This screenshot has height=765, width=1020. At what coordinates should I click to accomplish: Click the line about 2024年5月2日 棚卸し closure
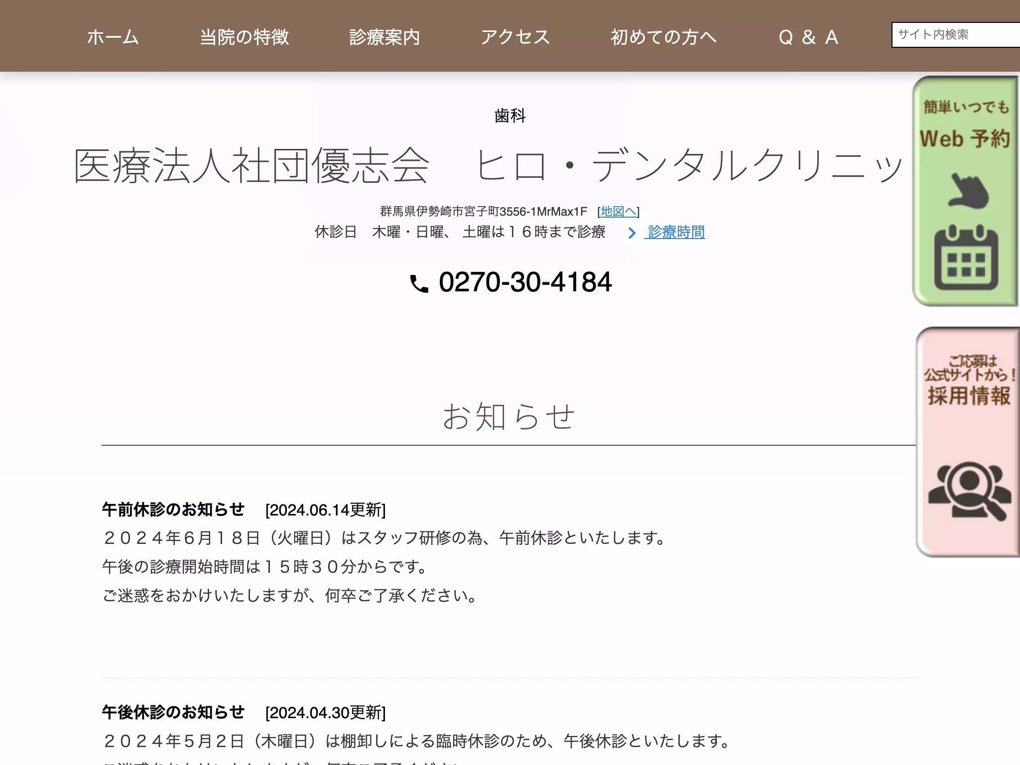click(x=416, y=741)
